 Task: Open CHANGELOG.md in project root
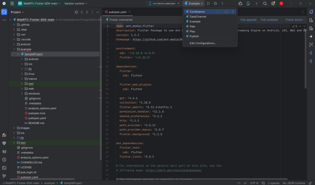tap(31, 162)
